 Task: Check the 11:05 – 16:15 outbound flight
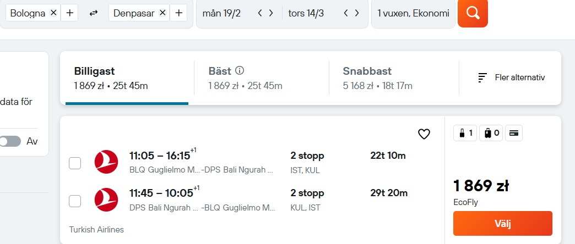(75, 163)
